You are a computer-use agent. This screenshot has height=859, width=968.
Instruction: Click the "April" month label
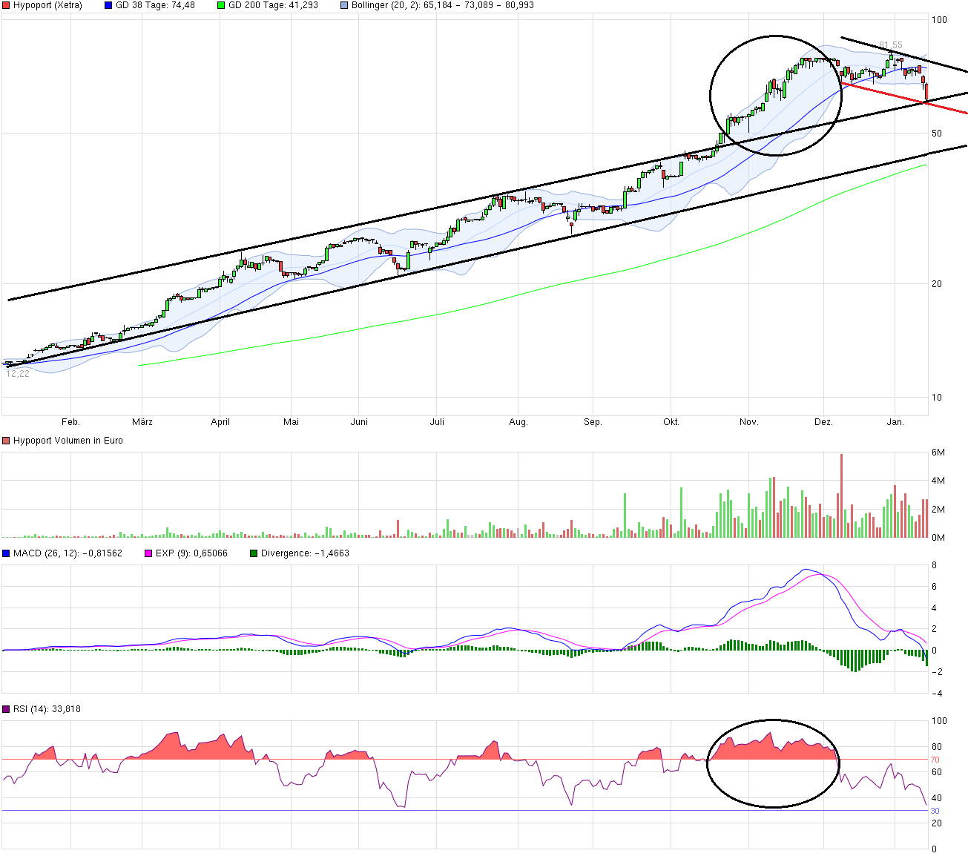click(220, 422)
